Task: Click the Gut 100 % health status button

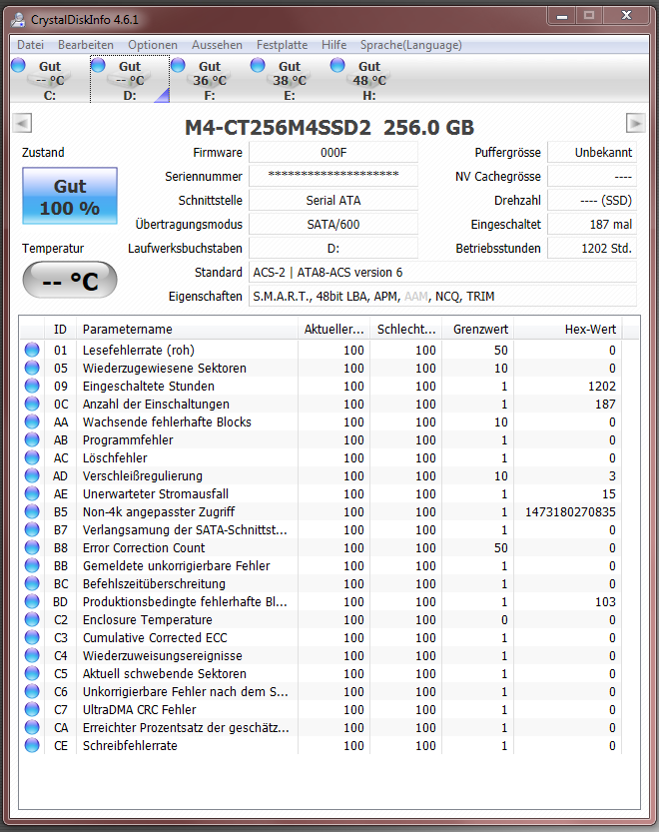Action: (x=70, y=197)
